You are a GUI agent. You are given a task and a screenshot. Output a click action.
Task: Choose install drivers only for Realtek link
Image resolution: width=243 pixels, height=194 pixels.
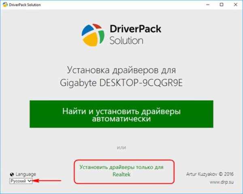click(x=122, y=171)
